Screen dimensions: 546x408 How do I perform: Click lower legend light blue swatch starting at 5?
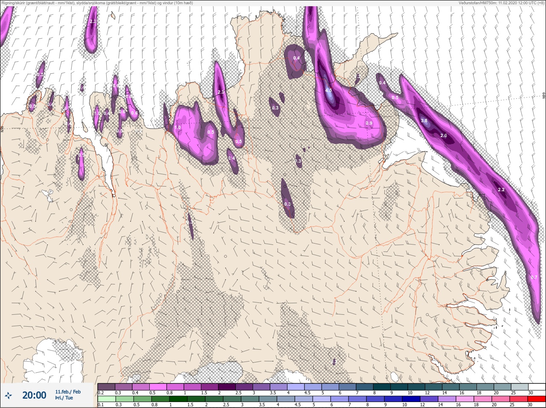click(322, 399)
